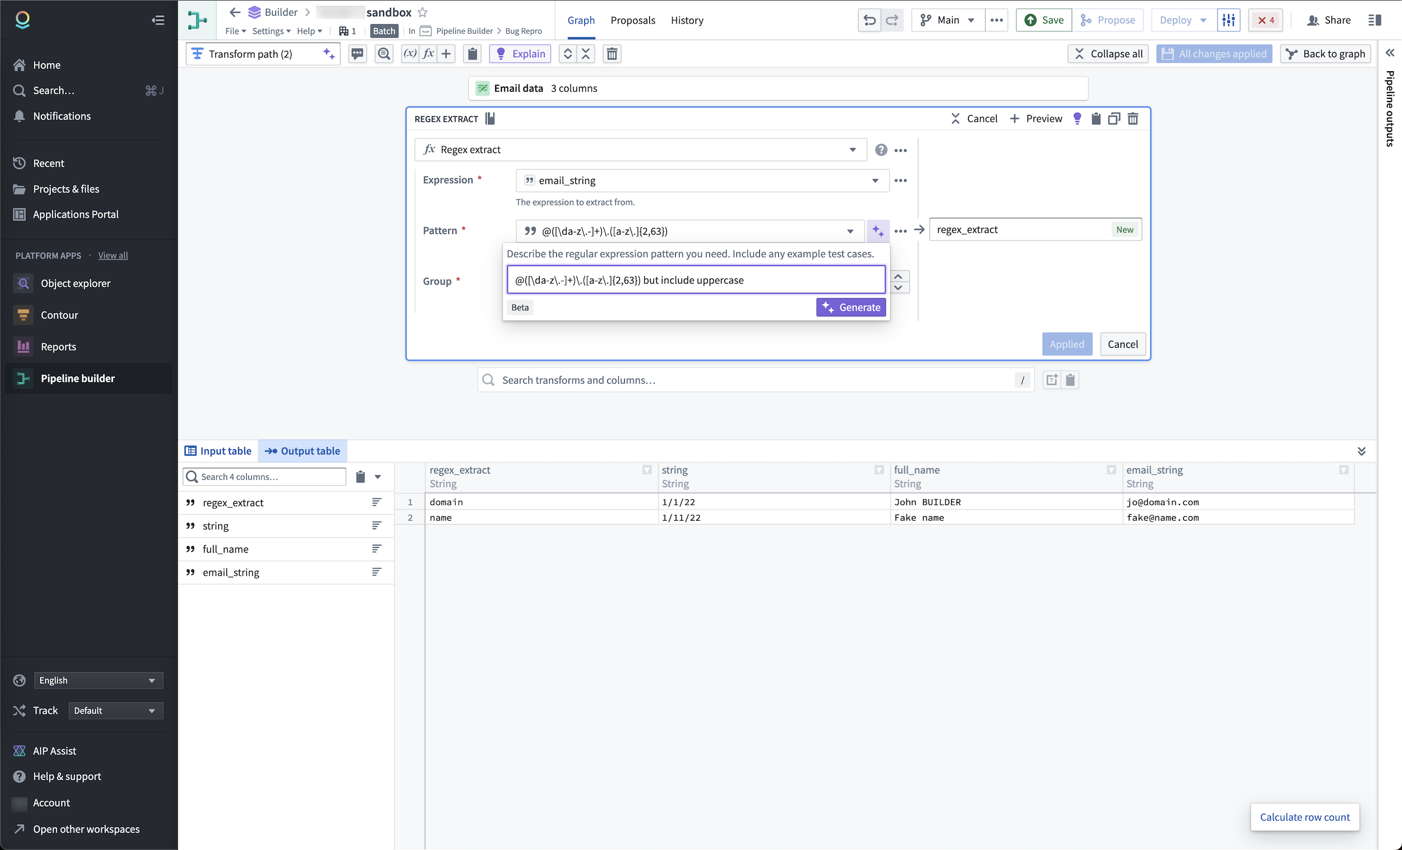Click the right sidebar panel toggle icon
1402x850 pixels.
[1375, 21]
